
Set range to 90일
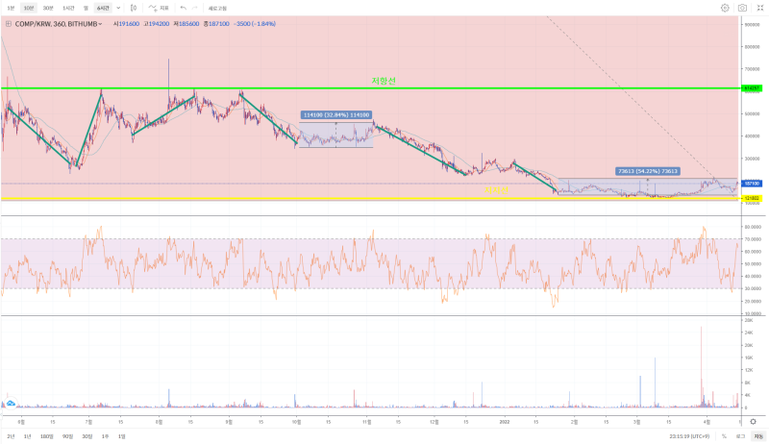(67, 436)
